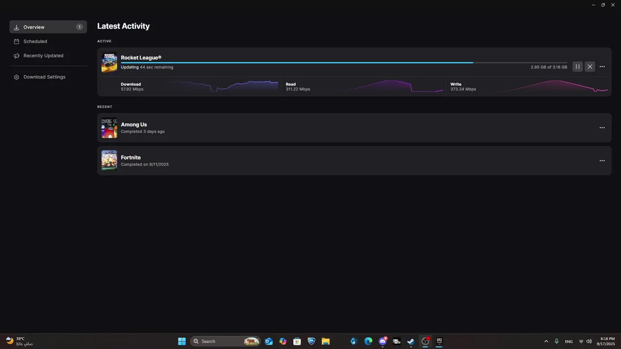Open Microsoft Store from the taskbar
Image resolution: width=621 pixels, height=349 pixels.
click(x=297, y=341)
